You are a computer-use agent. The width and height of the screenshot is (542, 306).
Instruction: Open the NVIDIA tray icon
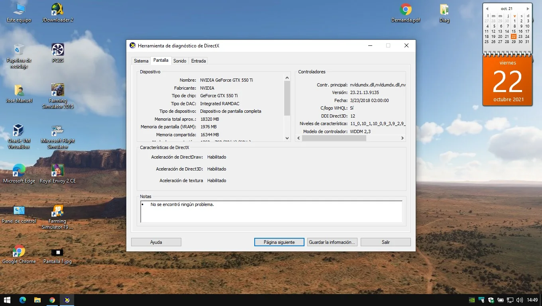(x=472, y=300)
